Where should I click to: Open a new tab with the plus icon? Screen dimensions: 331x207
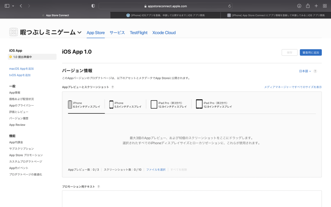coord(316,6)
